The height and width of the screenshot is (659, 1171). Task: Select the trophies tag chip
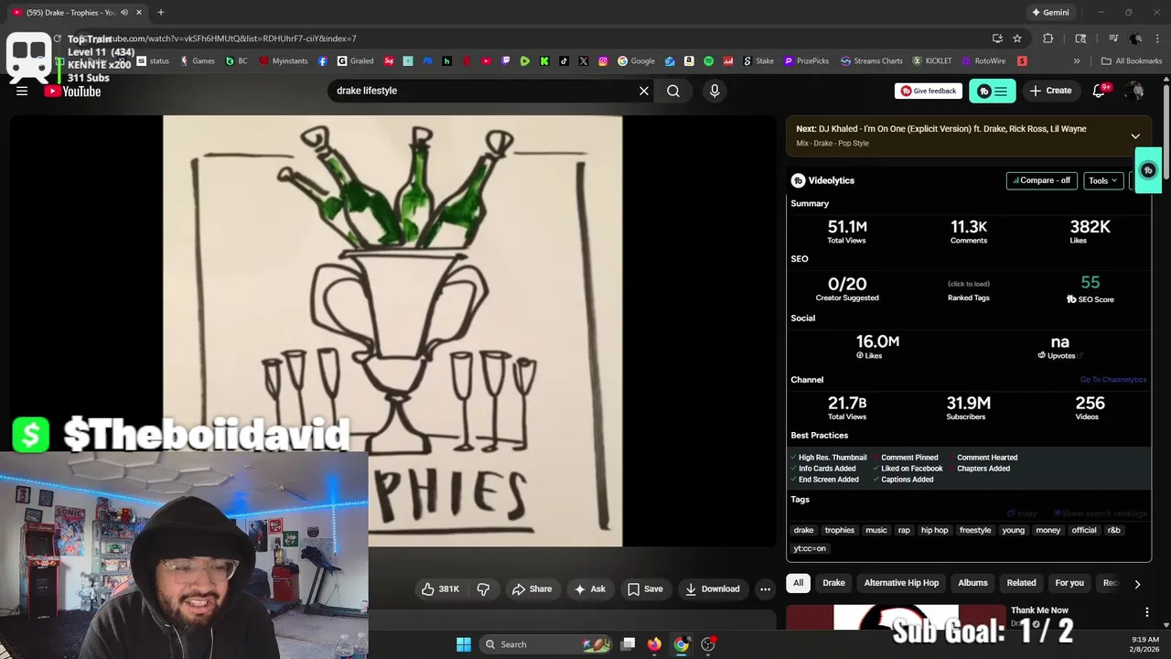point(839,530)
